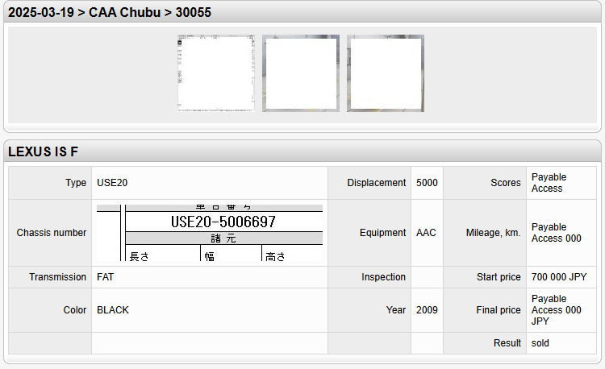This screenshot has height=369, width=605.
Task: Click Payable Access link in Scores row
Action: (x=549, y=183)
